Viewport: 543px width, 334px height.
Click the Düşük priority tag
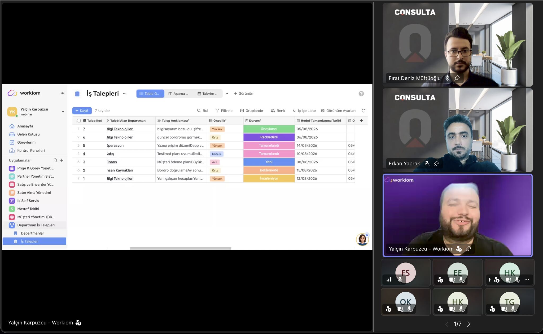coord(217,154)
